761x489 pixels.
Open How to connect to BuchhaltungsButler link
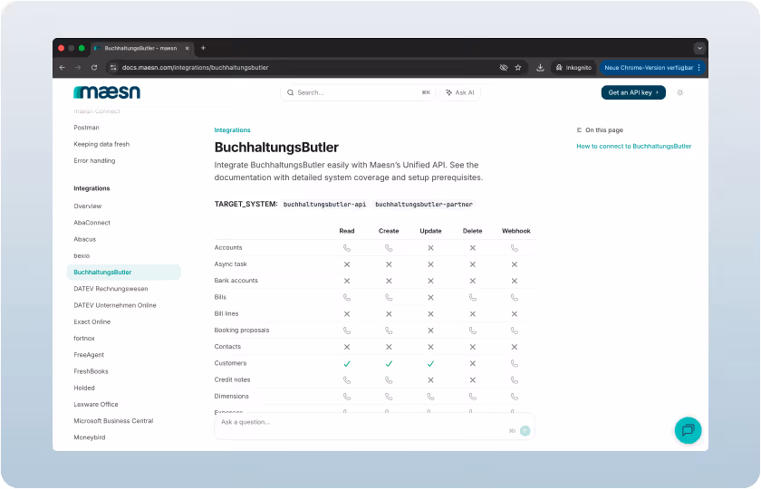pyautogui.click(x=633, y=146)
